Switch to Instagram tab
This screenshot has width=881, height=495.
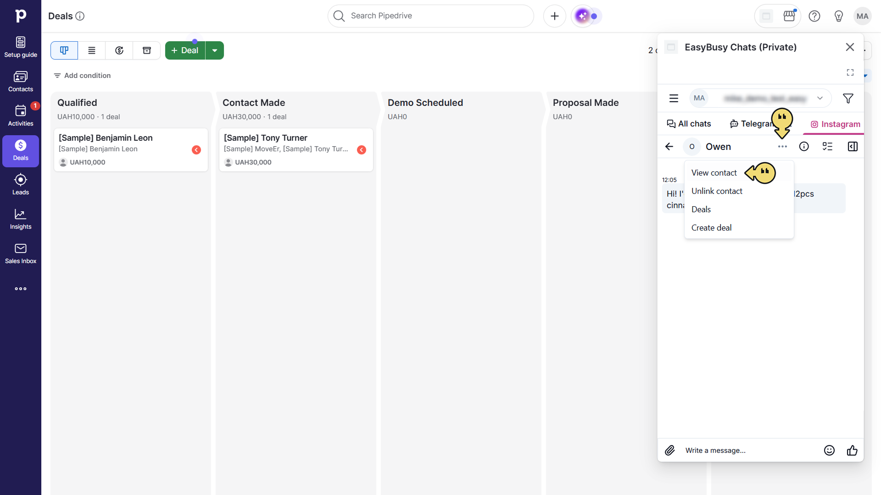click(x=835, y=124)
